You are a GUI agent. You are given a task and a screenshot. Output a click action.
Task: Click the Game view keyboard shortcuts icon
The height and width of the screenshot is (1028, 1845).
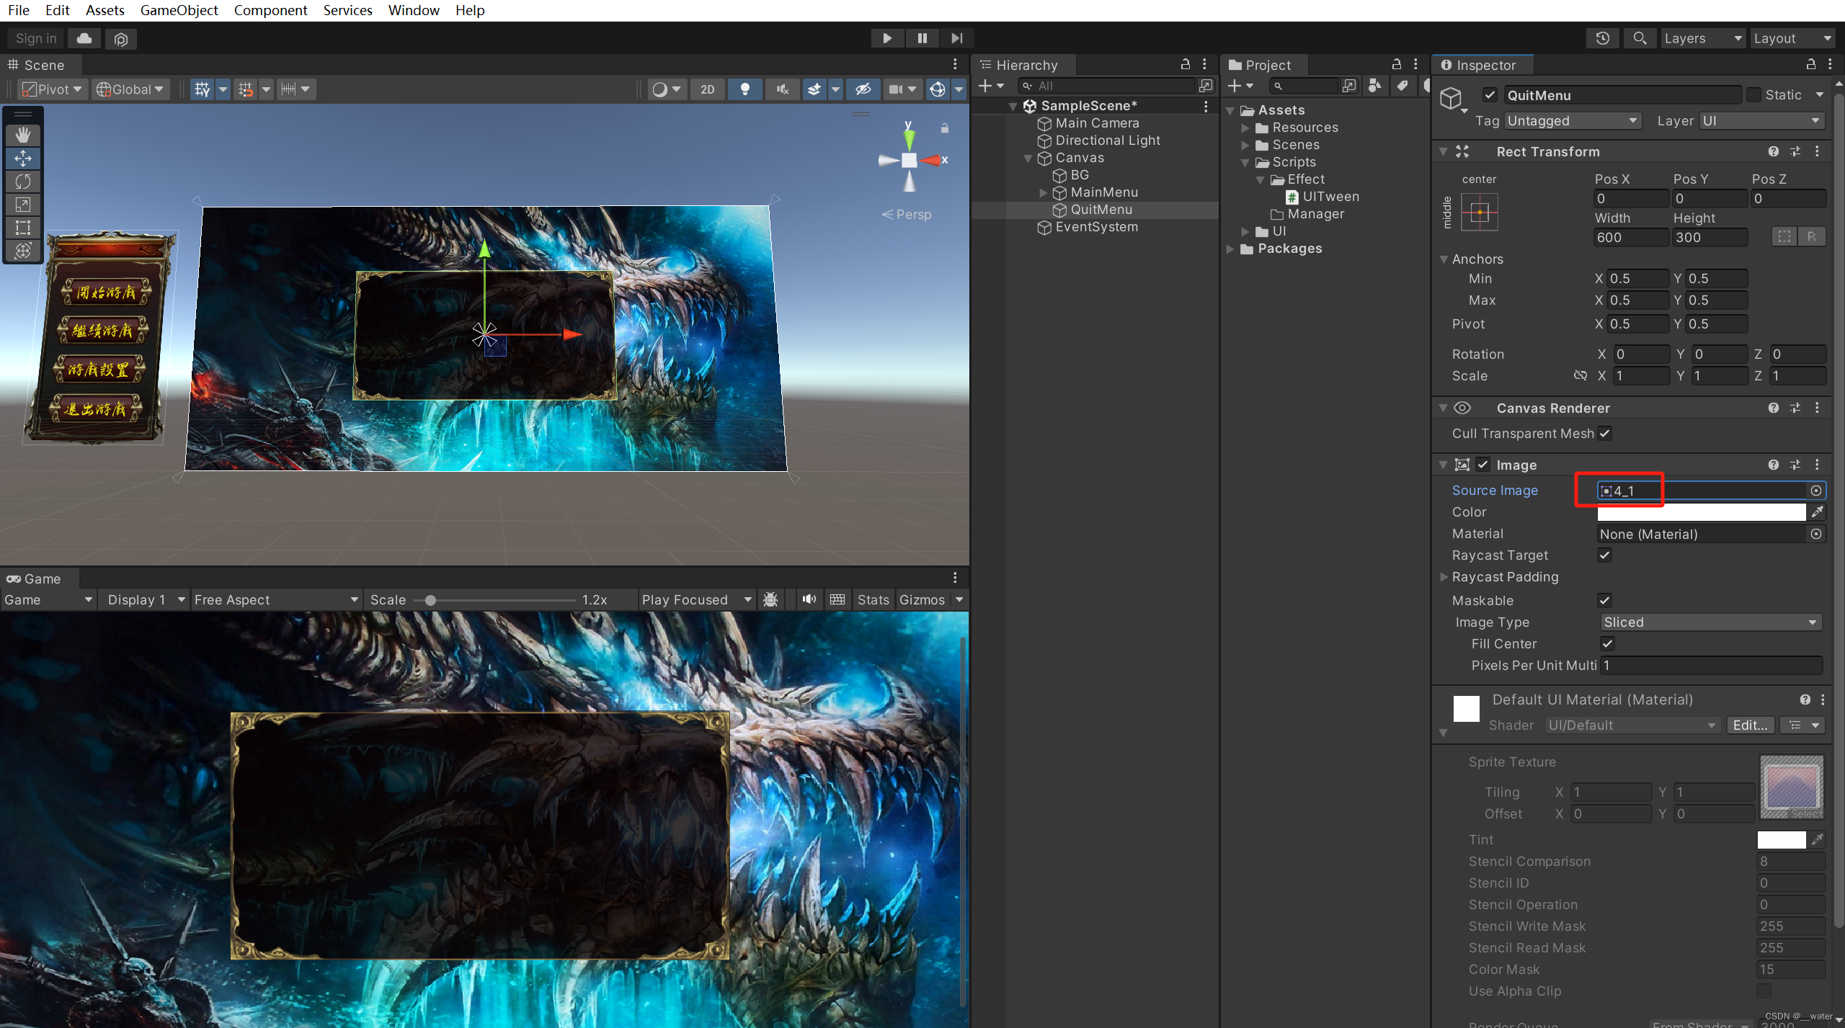click(837, 599)
